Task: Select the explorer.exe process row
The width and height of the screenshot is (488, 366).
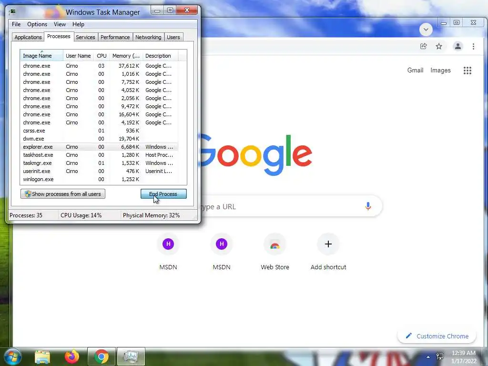Action: (99, 147)
